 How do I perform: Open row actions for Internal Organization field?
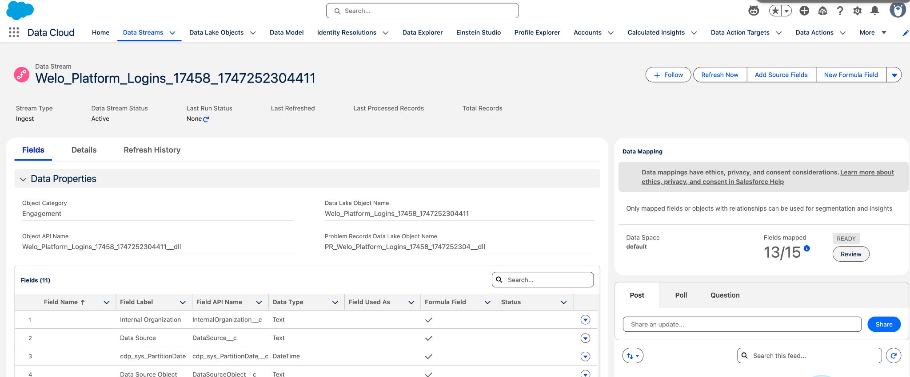[585, 320]
